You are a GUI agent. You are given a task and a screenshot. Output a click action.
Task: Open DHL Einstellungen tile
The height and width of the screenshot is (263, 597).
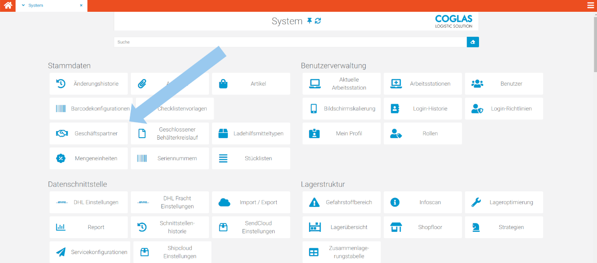tap(89, 202)
